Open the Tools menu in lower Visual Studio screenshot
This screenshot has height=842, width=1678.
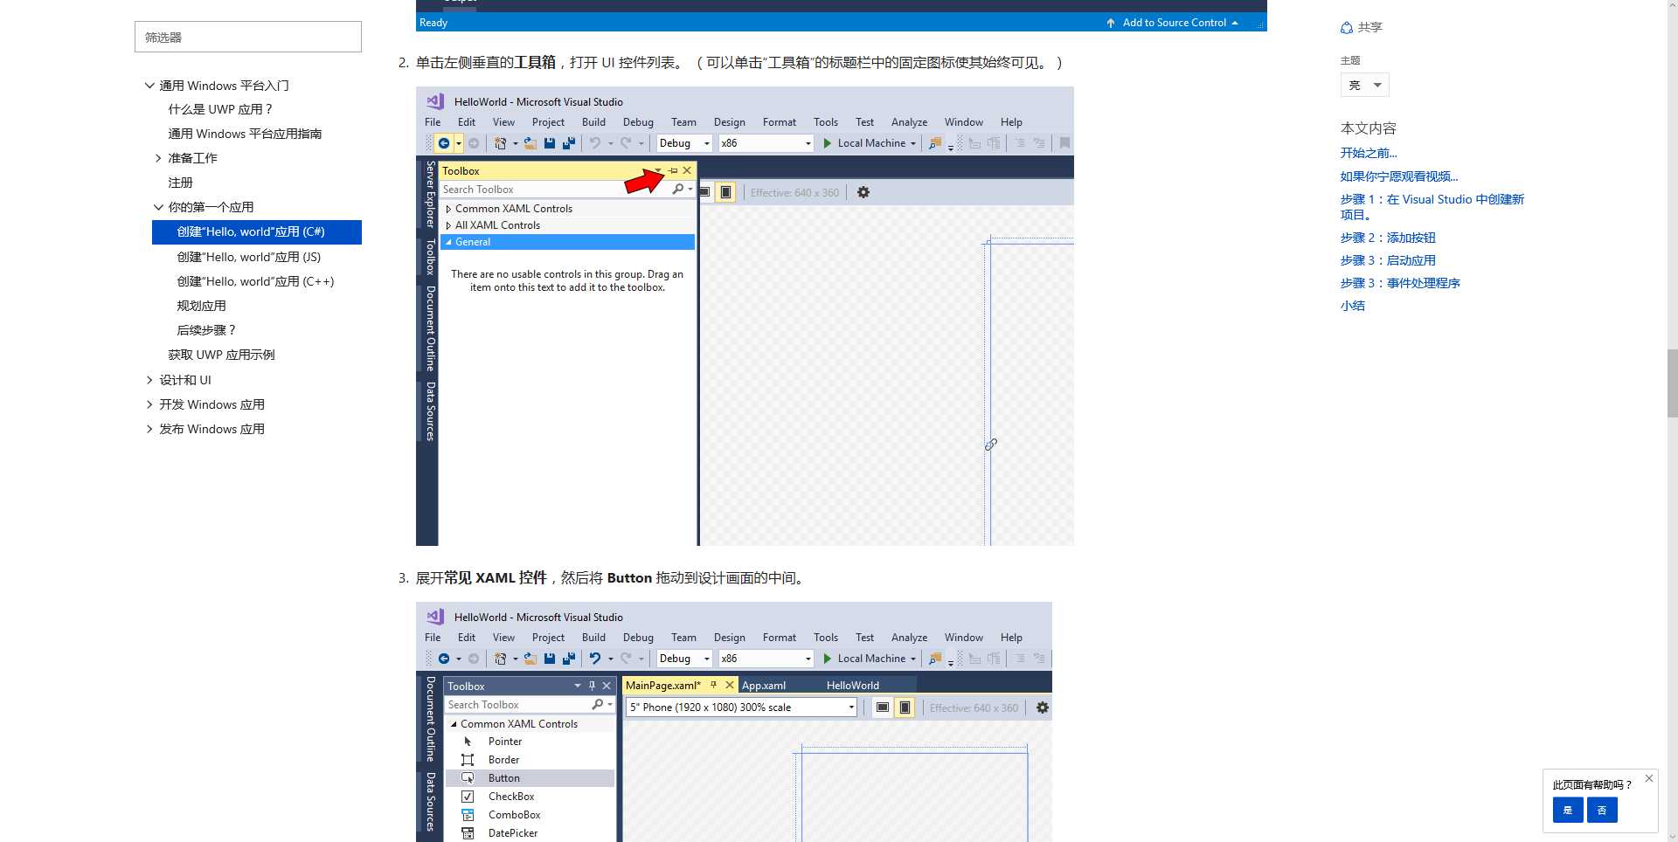click(x=825, y=638)
